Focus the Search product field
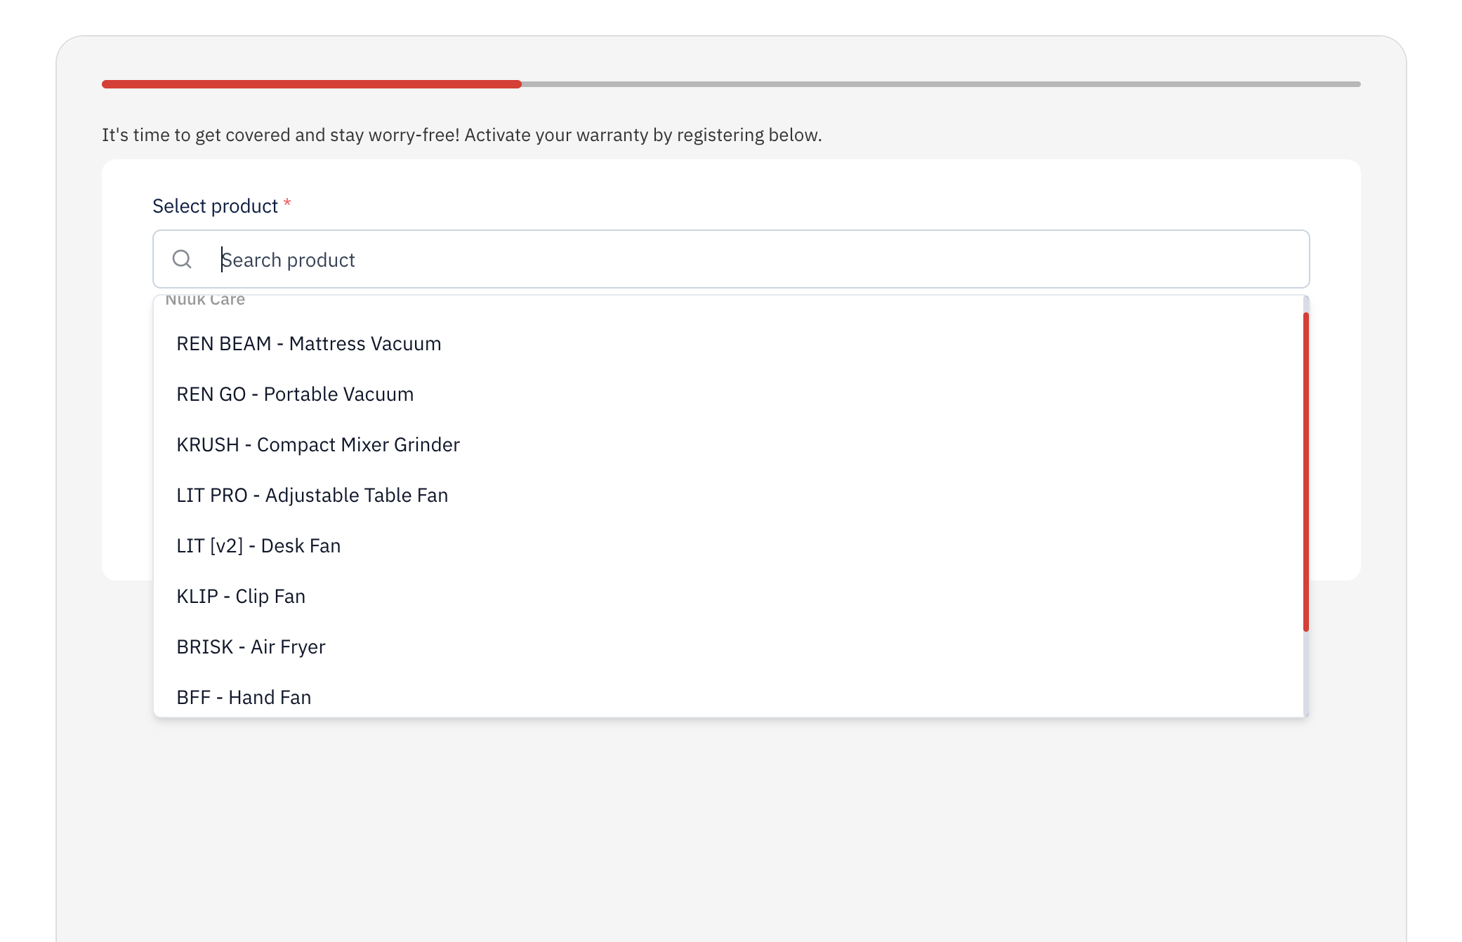Viewport: 1462px width, 942px height. click(x=731, y=259)
